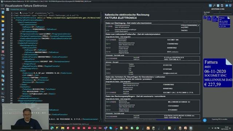Click the 'FATTURA ELETTRONICA' heading in the preview
The image size is (233, 131).
pyautogui.click(x=121, y=18)
